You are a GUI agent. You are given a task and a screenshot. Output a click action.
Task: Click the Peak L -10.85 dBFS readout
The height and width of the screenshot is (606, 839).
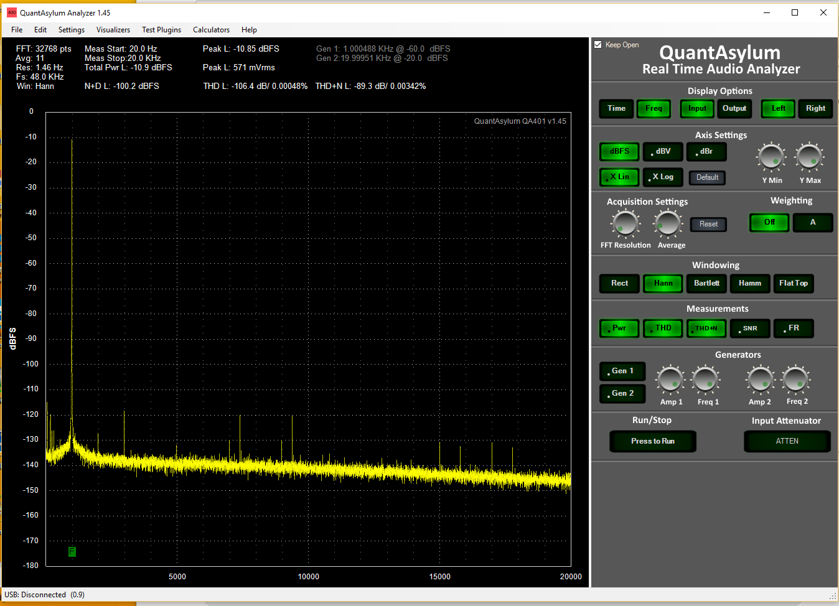coord(241,49)
